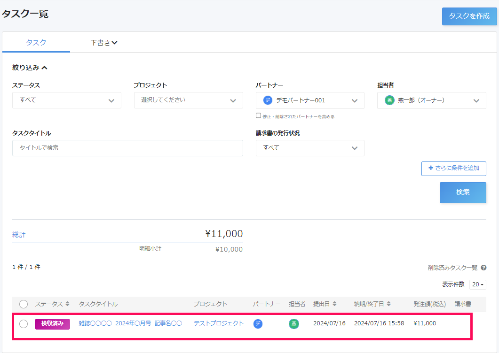Open the プロジェクト filter dropdown
The width and height of the screenshot is (499, 353).
189,100
